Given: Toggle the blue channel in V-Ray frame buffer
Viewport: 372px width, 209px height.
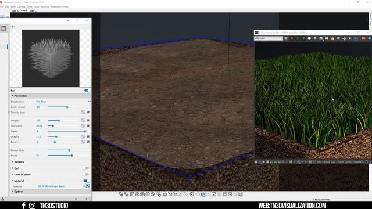Looking at the screenshot, I should [x=303, y=38].
